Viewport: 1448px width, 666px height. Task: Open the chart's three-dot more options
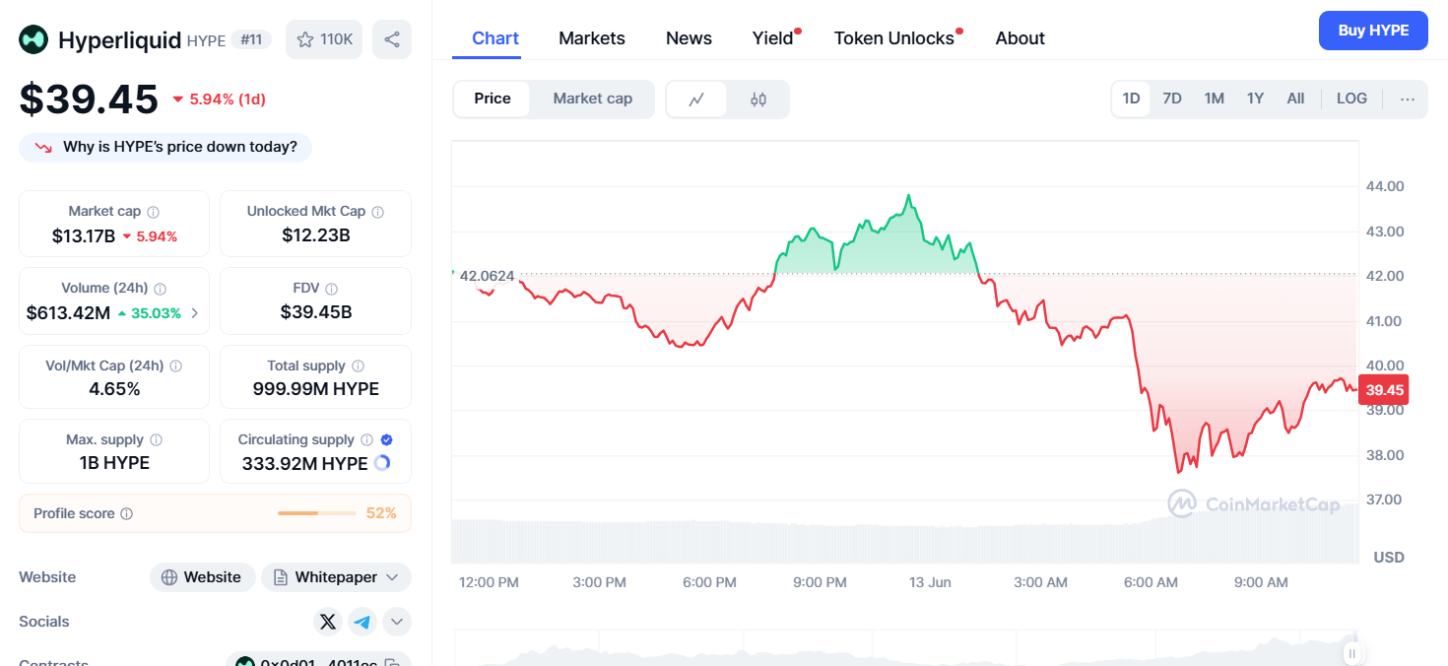pyautogui.click(x=1407, y=99)
